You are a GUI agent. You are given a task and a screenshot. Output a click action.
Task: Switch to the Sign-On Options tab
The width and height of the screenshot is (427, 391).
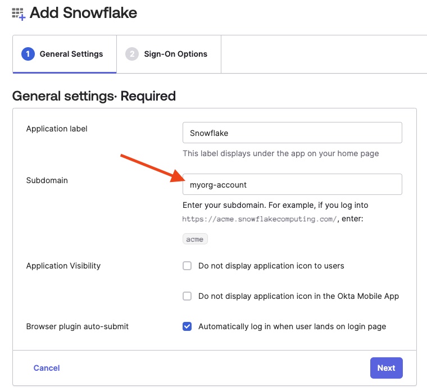(x=169, y=54)
